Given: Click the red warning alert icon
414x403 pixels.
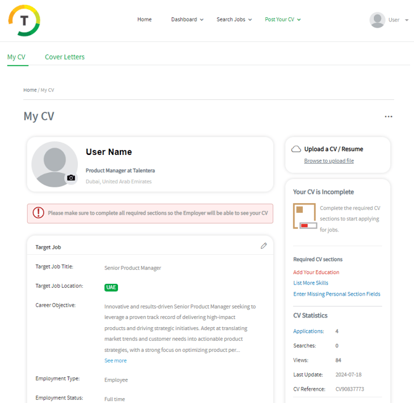Looking at the screenshot, I should (38, 213).
